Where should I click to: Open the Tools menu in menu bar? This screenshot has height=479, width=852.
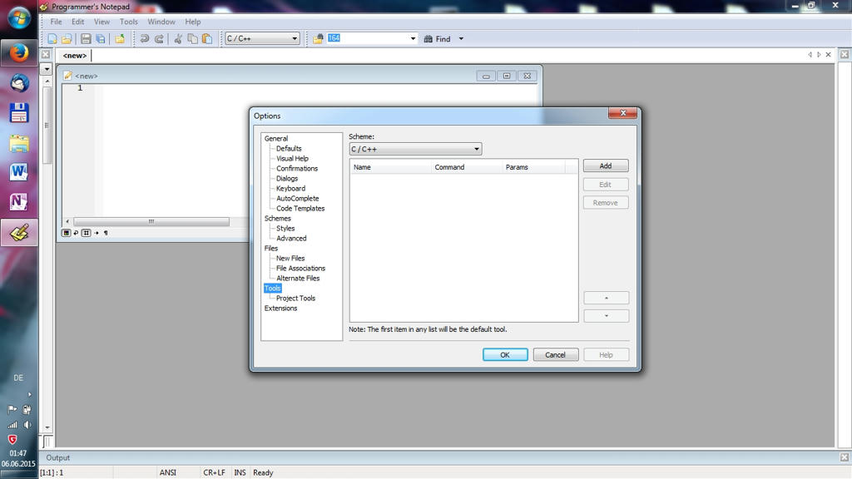(x=128, y=22)
